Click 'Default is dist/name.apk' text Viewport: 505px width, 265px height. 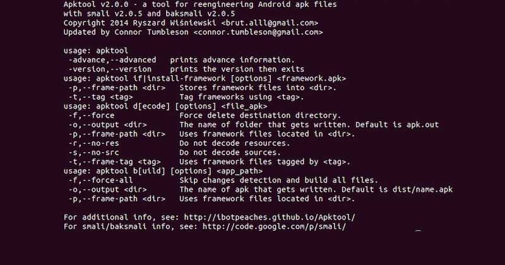pos(397,190)
